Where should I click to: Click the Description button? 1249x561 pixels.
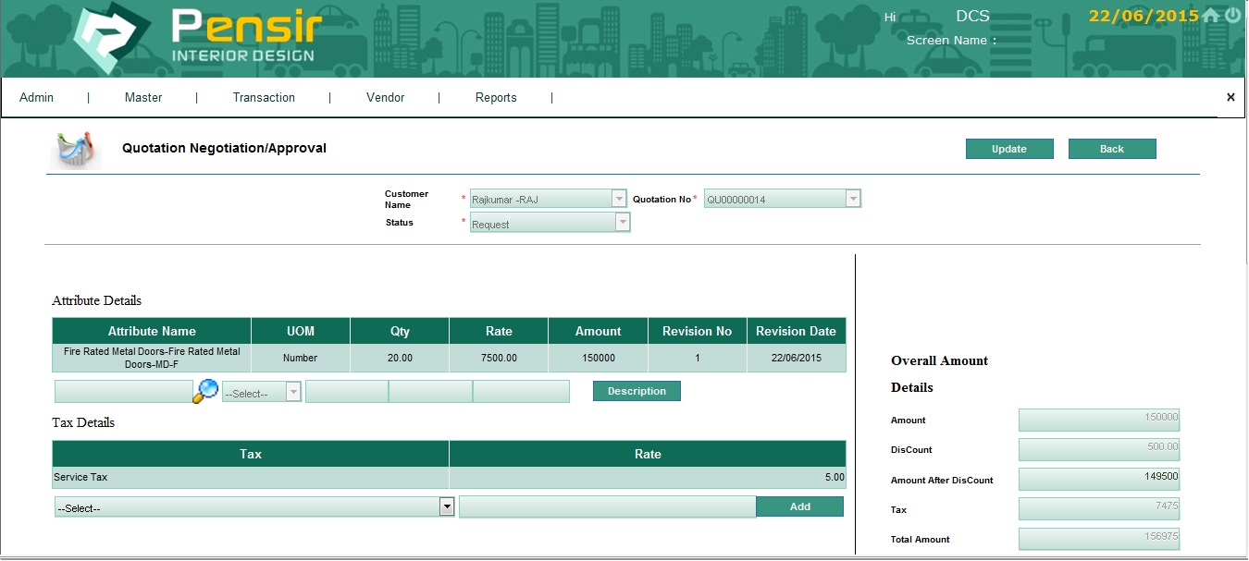click(x=637, y=391)
